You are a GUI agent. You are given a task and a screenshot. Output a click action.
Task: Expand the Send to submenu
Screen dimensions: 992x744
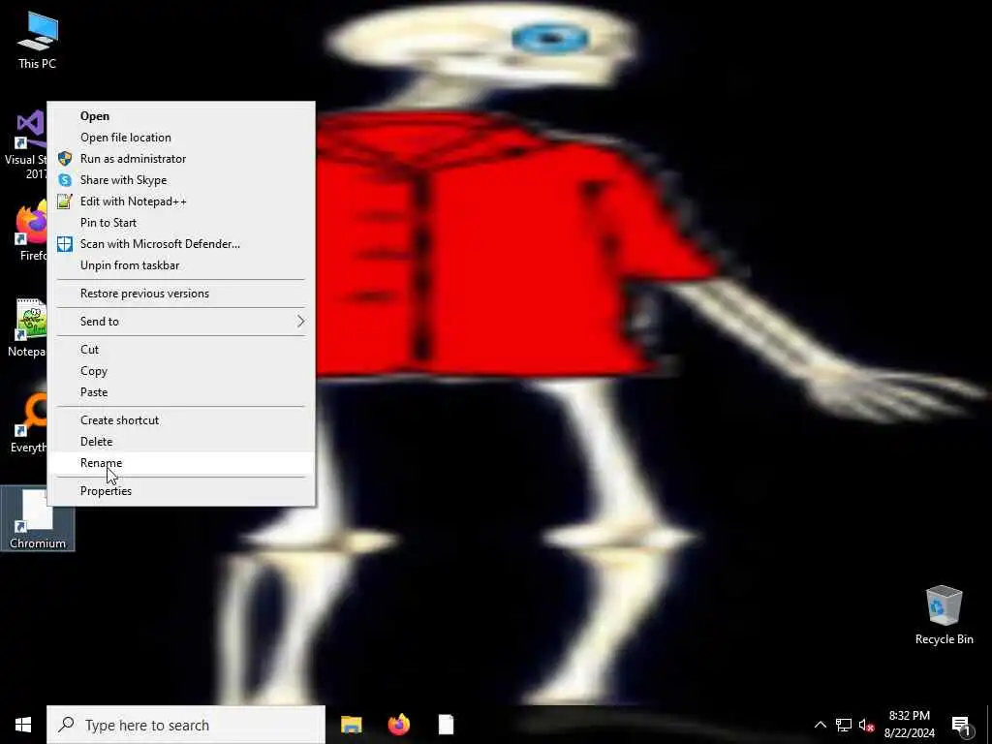pyautogui.click(x=181, y=322)
